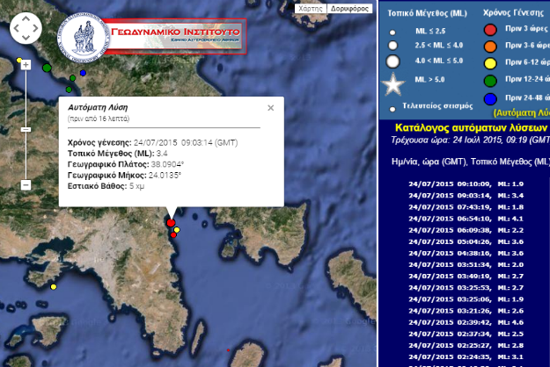Click the 'Τοπικό Μέγεθος (ML)' legend heading

(427, 14)
